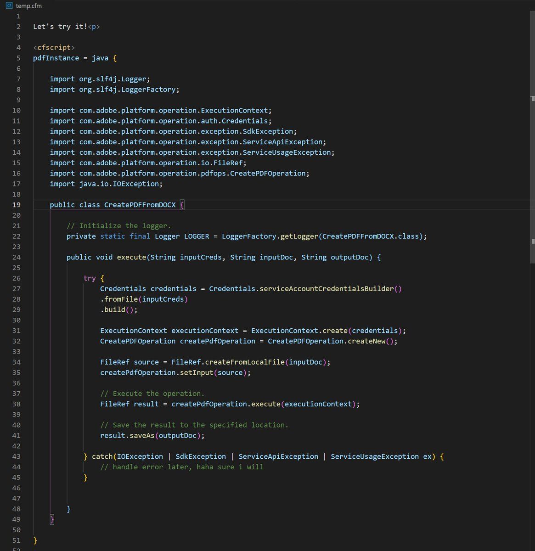Image resolution: width=535 pixels, height=551 pixels.
Task: Click the highlighted opening brace on line 19
Action: point(182,205)
